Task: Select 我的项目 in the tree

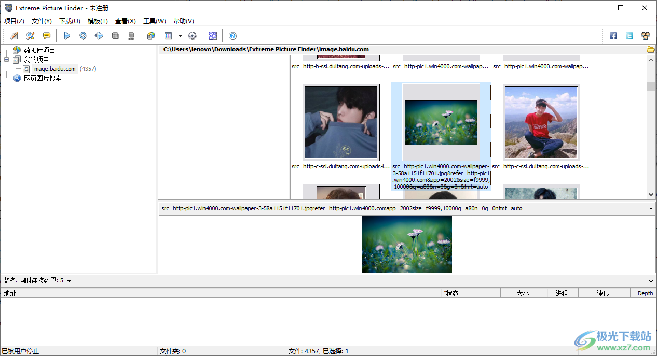Action: point(36,60)
